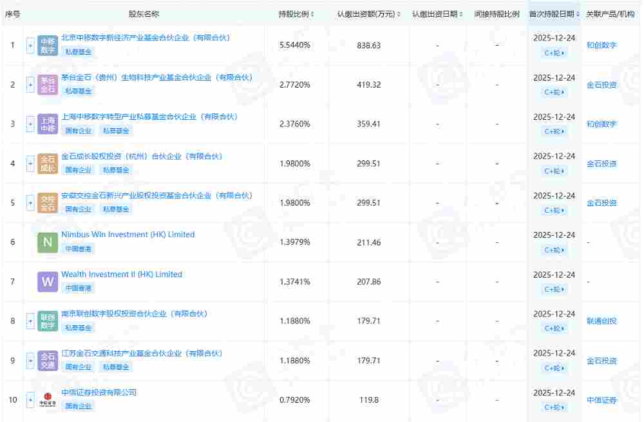
Task: Open the 联通创投 related product link
Action: (601, 321)
